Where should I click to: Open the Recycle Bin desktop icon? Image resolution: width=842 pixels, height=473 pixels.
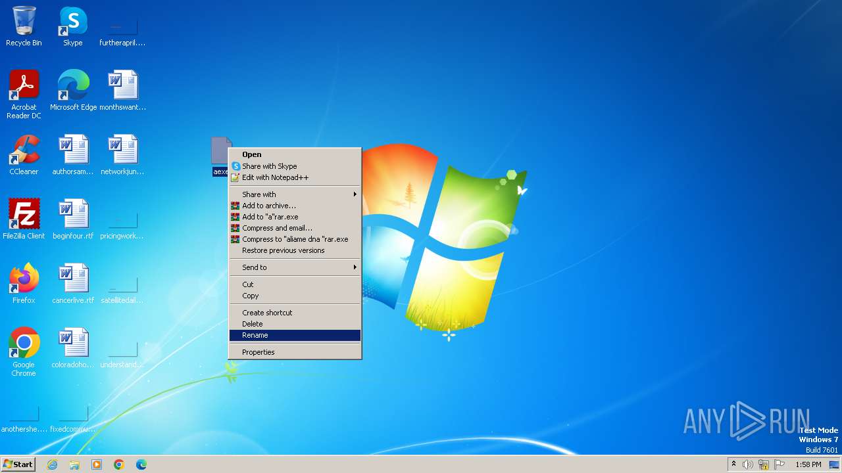pos(24,26)
